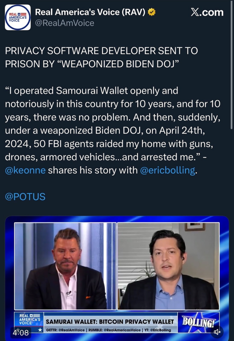The width and height of the screenshot is (234, 341).
Task: Tap the right video pane with the guest
Action: tap(169, 266)
